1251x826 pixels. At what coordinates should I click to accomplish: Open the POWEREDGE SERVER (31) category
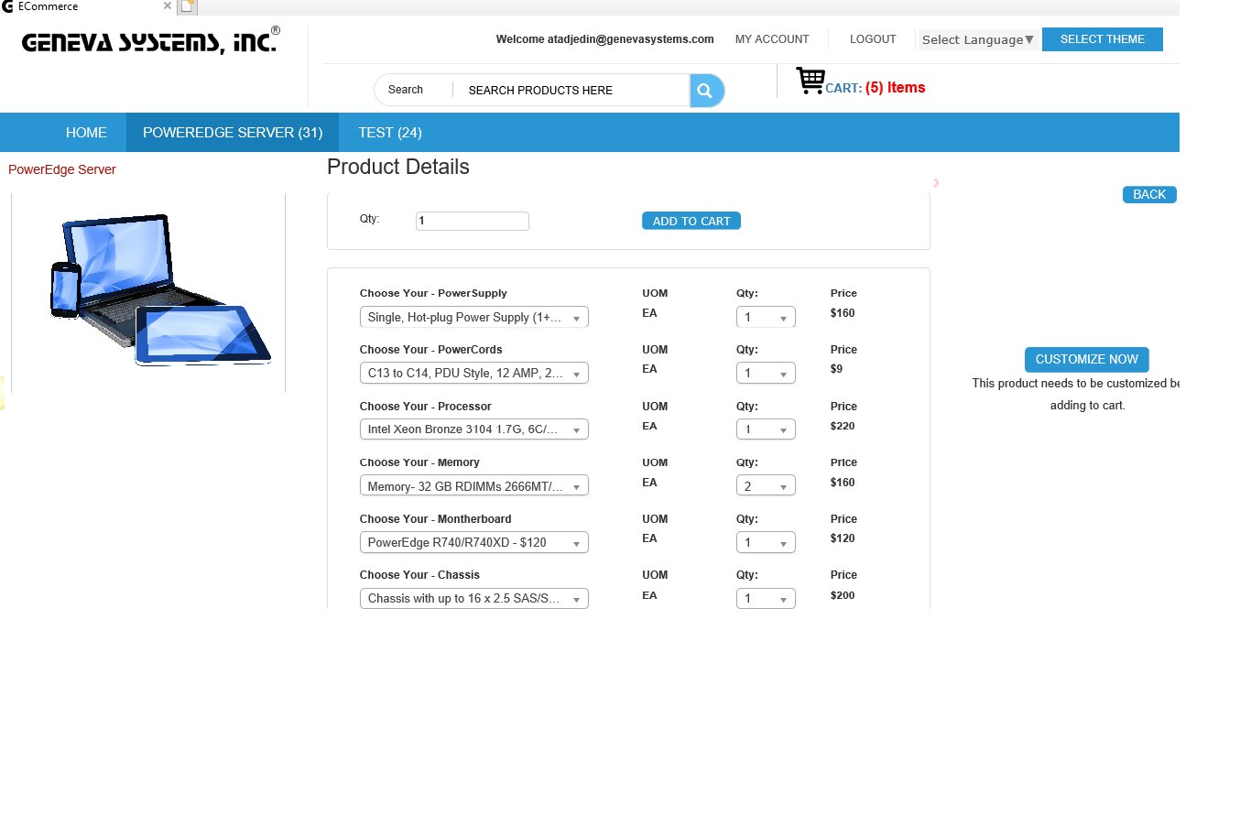[x=233, y=133]
